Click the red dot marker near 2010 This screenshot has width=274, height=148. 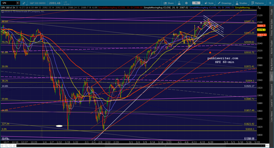point(210,53)
